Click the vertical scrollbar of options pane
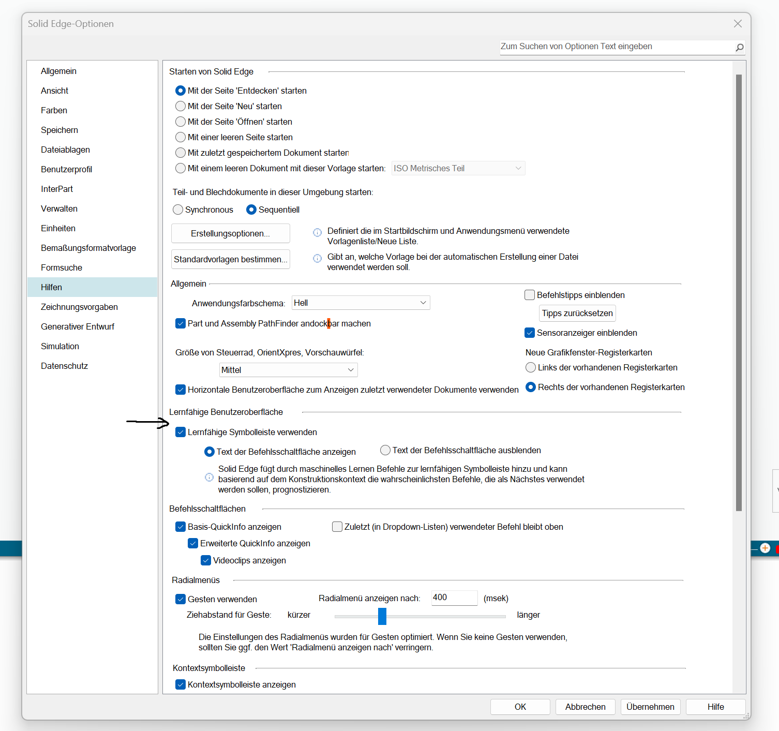 739,293
